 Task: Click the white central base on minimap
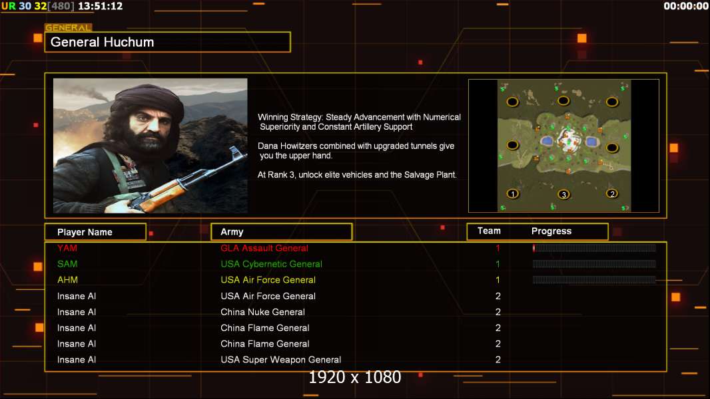point(569,140)
